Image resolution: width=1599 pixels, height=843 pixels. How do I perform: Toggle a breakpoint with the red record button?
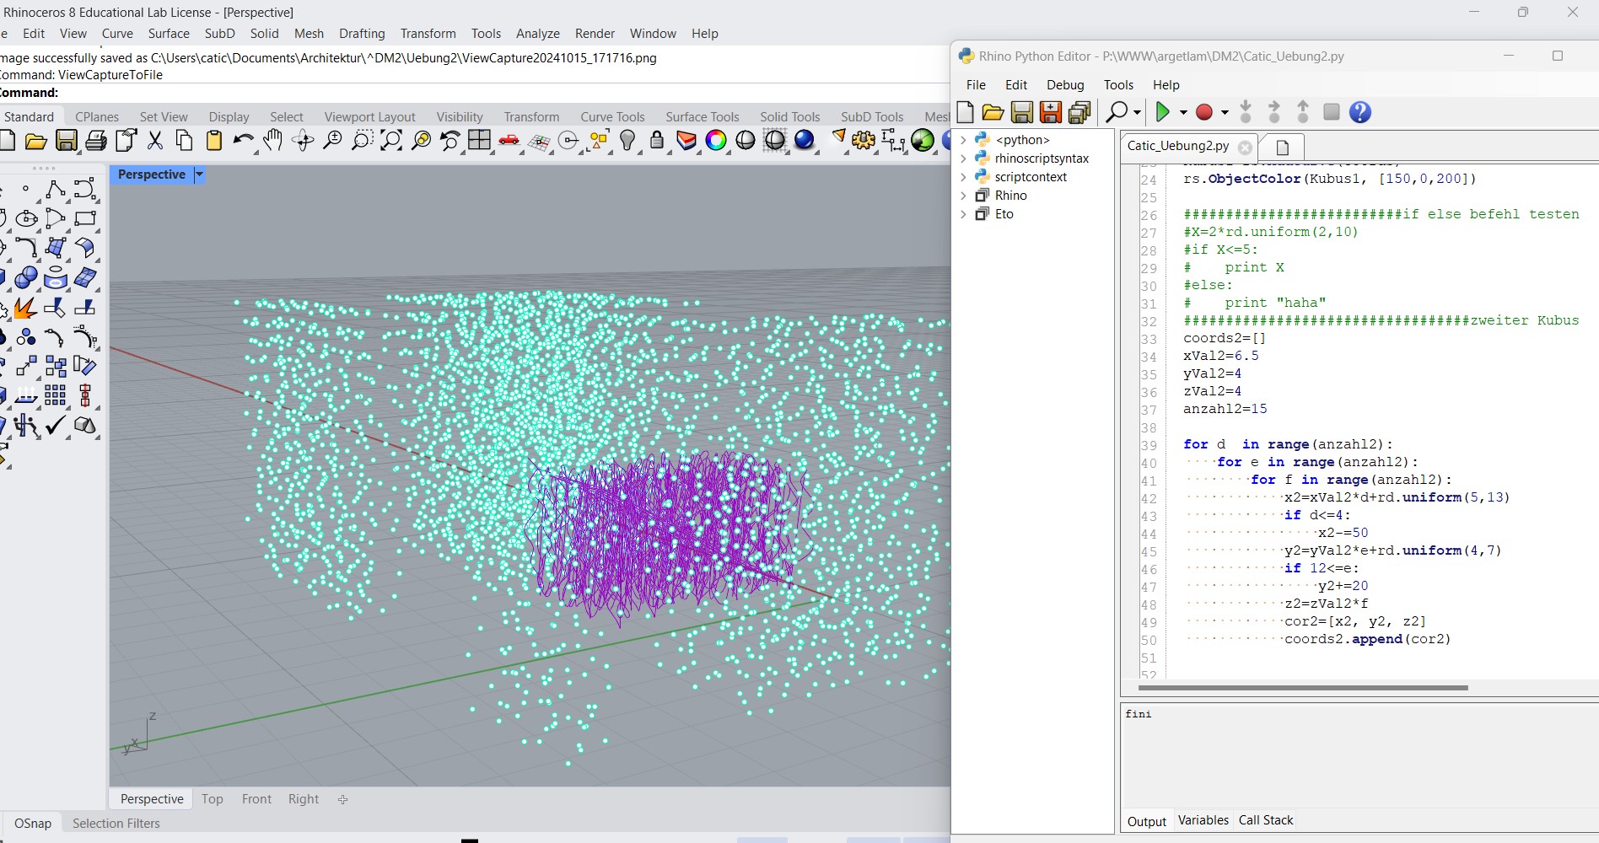[x=1204, y=111]
